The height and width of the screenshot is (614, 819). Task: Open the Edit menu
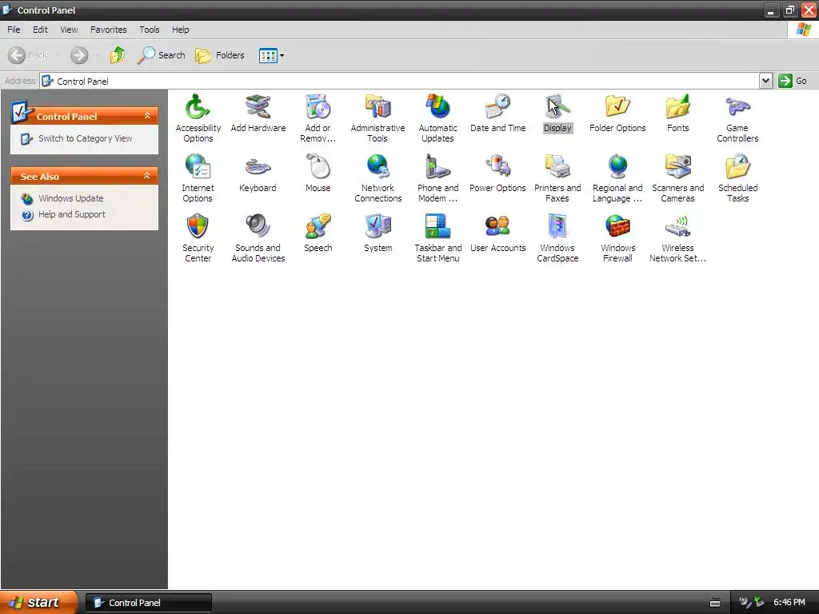pyautogui.click(x=40, y=30)
